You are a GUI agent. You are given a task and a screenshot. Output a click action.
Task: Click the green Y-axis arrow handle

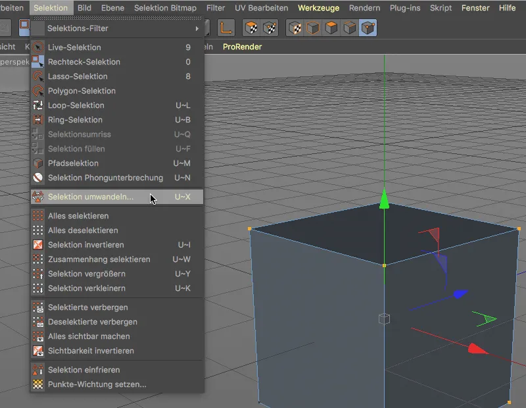pyautogui.click(x=384, y=199)
